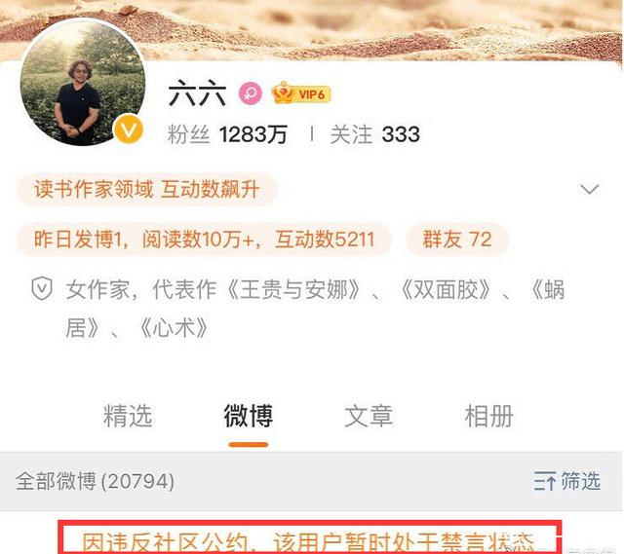This screenshot has width=624, height=554.
Task: Open the VIP6 crown membership badge
Action: tap(301, 93)
